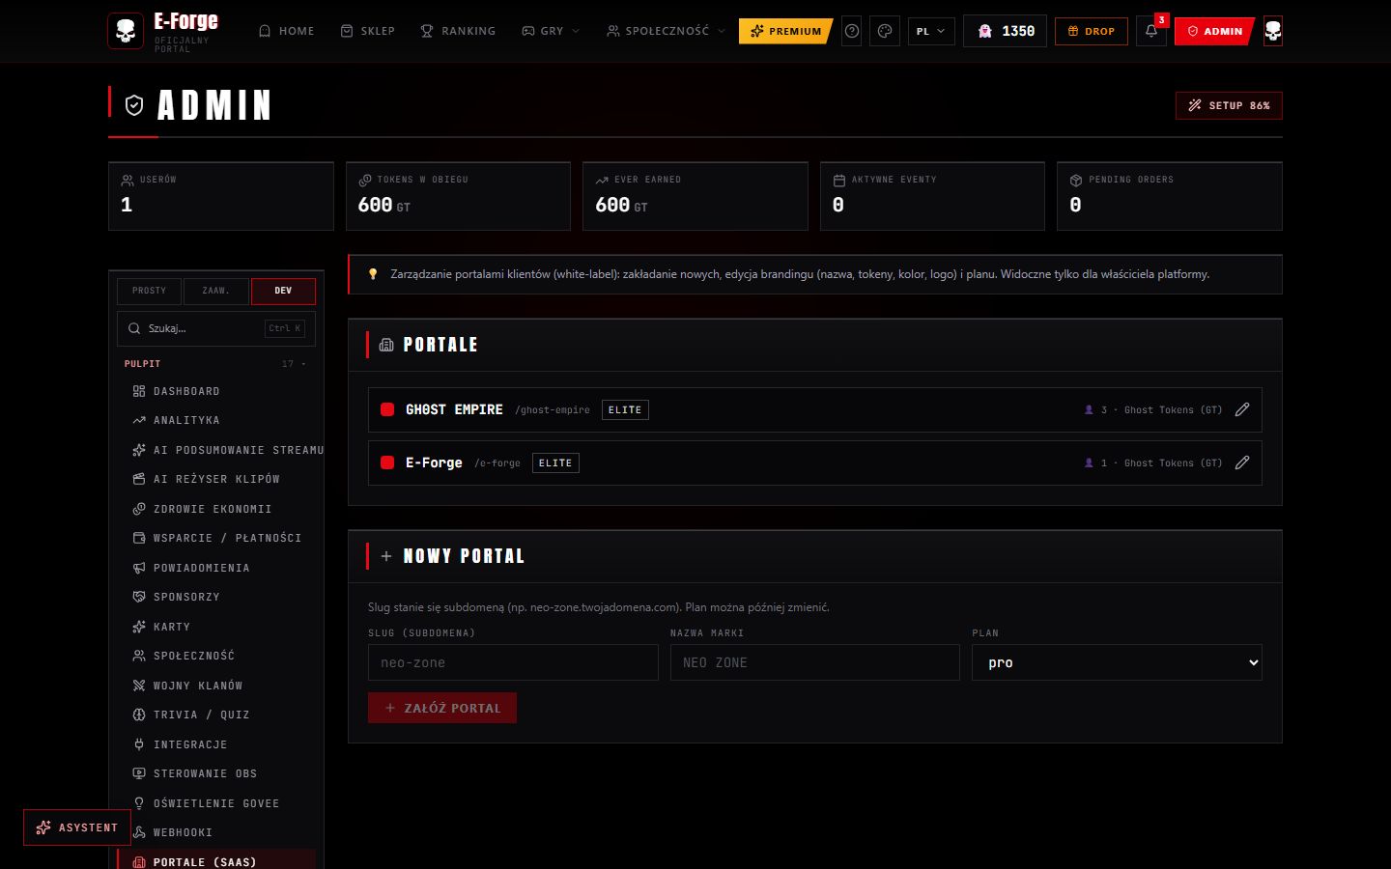Screen dimensions: 1391x869
Task: Open the PLAN dropdown showing pro
Action: 1117,662
